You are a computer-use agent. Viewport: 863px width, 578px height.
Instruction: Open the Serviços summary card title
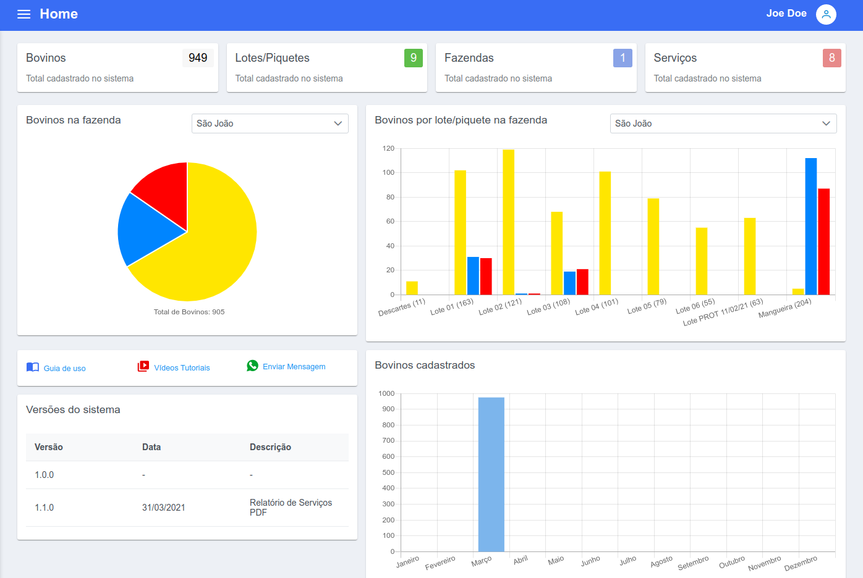coord(675,58)
